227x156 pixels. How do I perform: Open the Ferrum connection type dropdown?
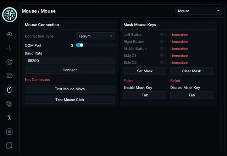tap(95, 36)
